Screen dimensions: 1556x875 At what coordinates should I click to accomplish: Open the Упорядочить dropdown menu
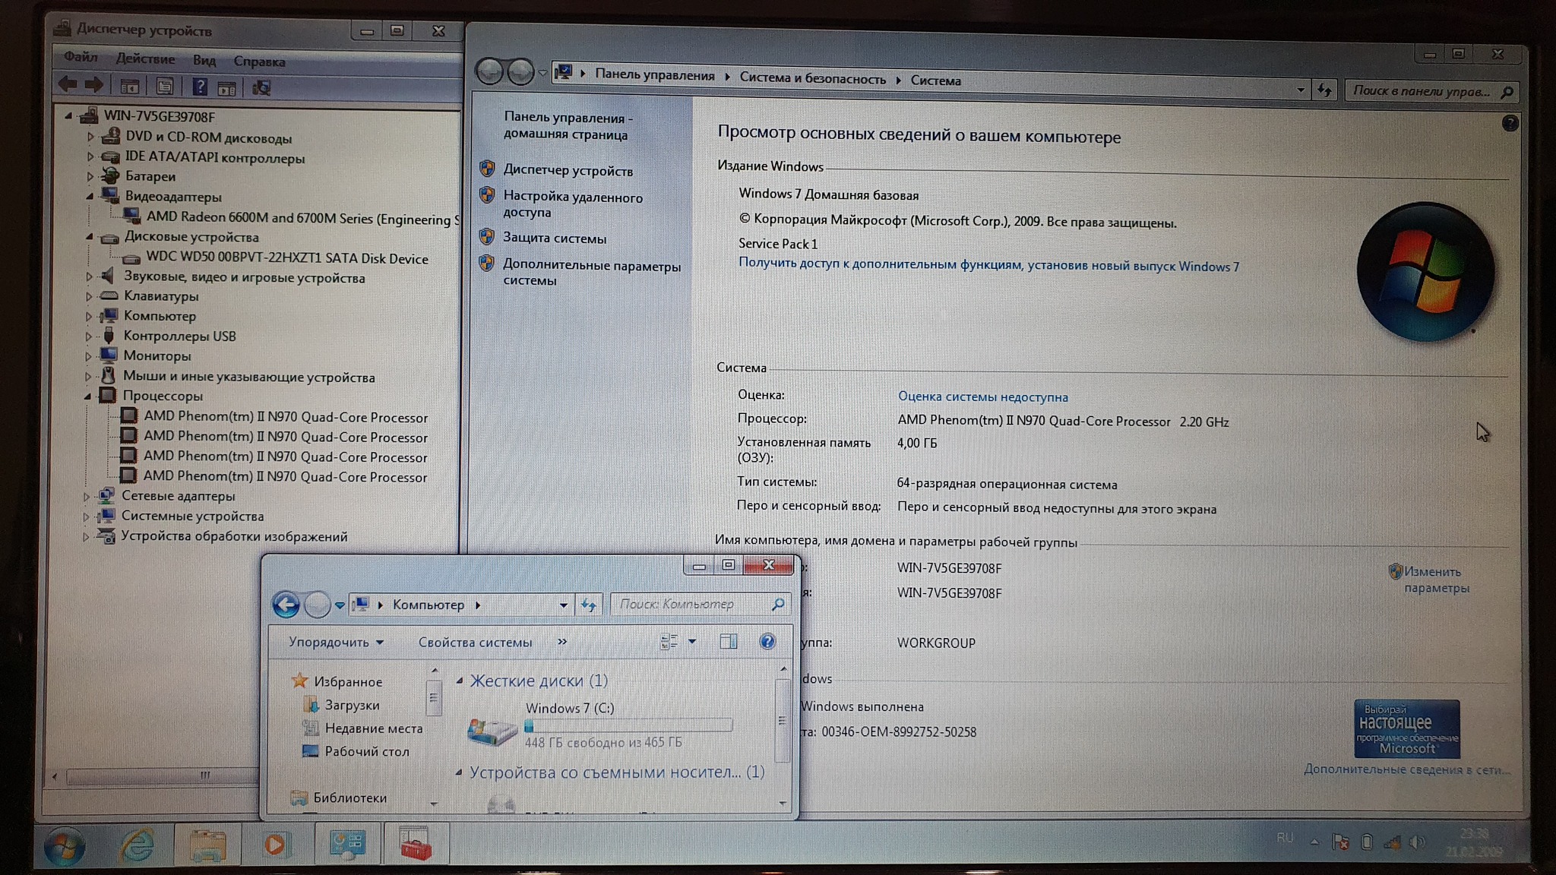tap(336, 642)
